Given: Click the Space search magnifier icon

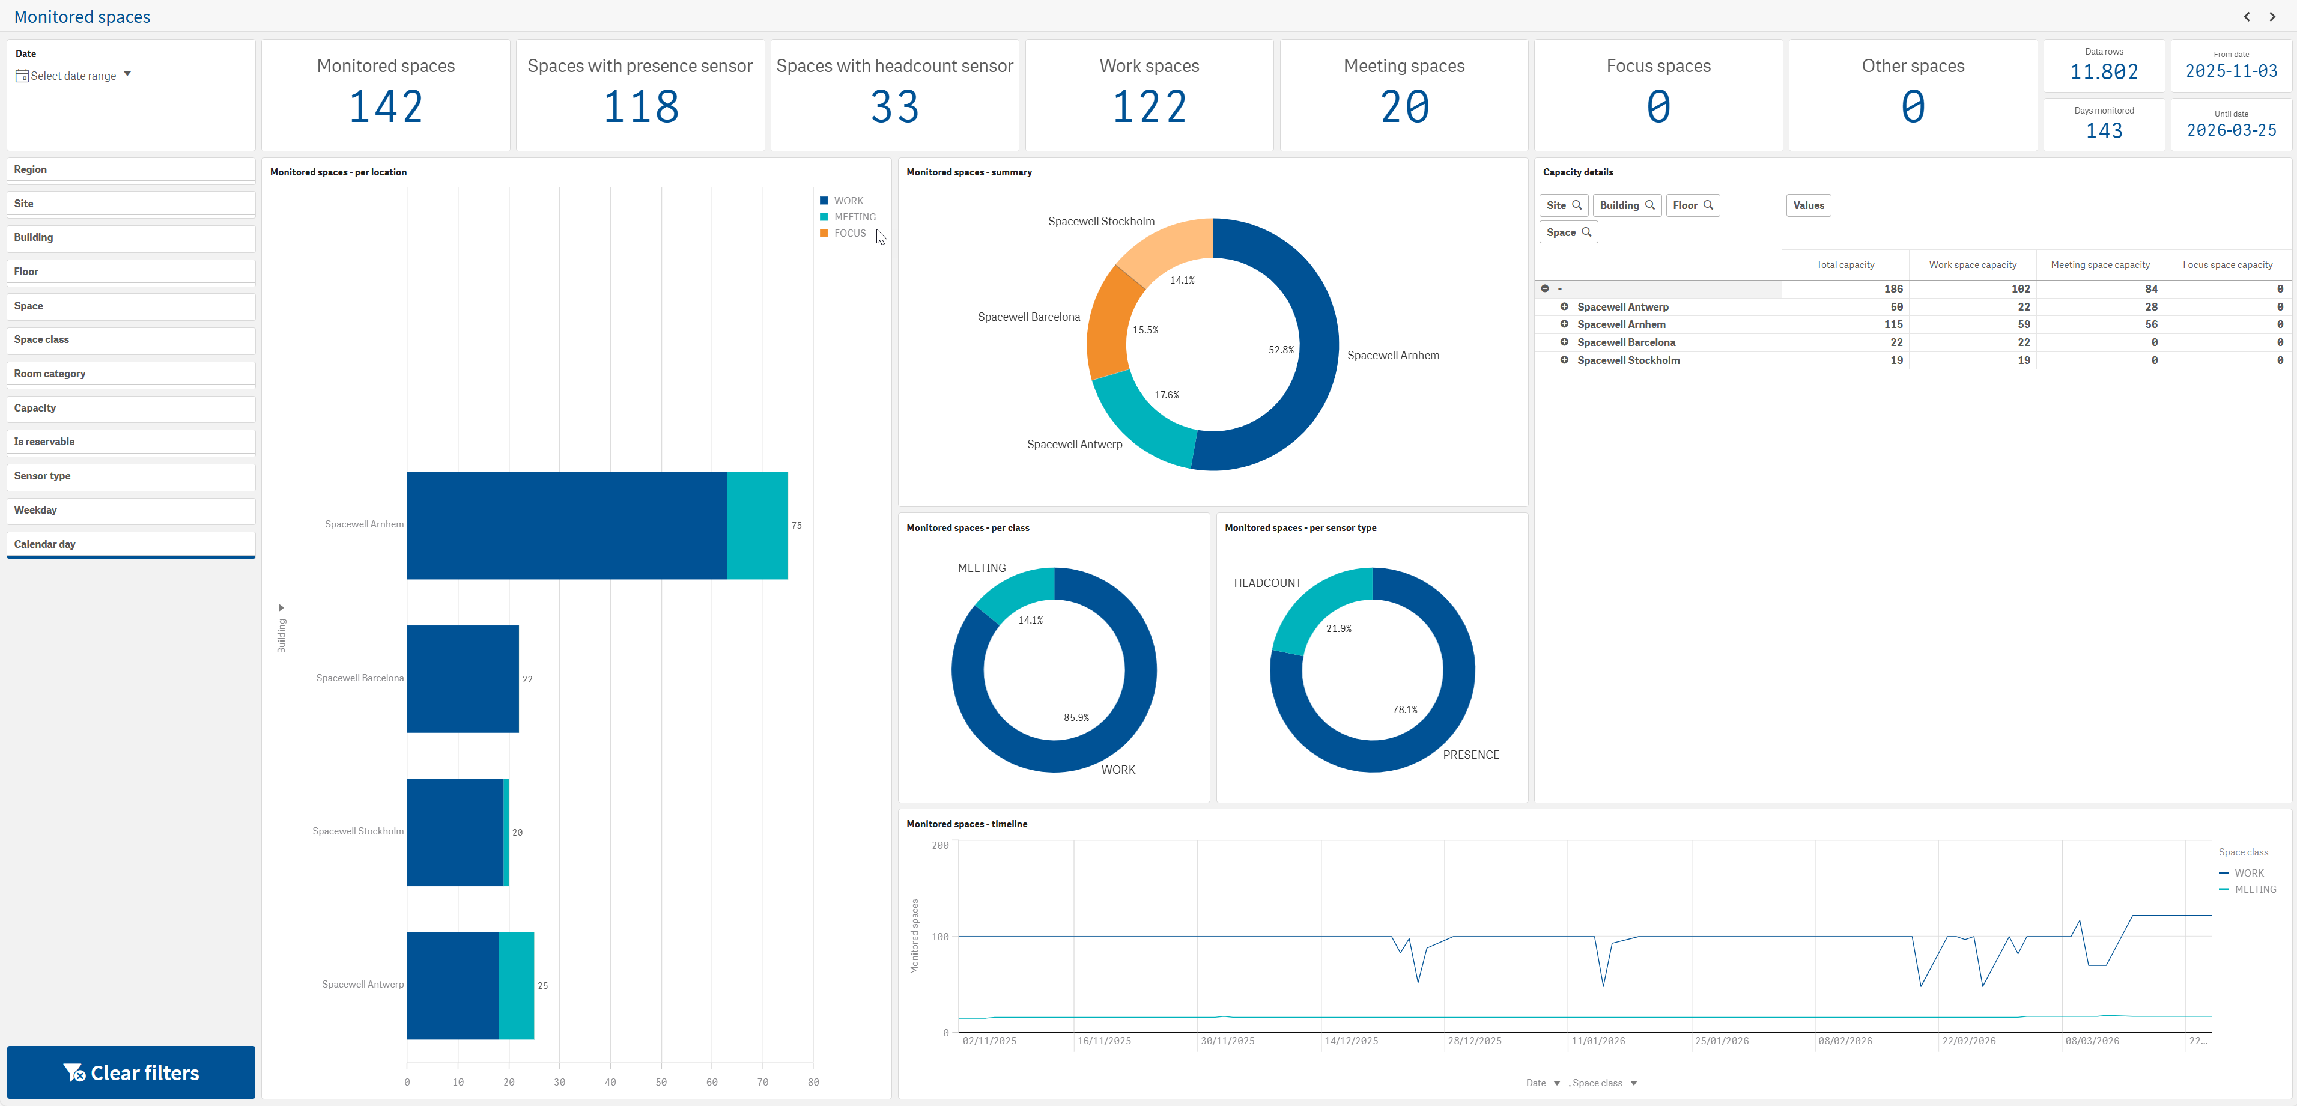Looking at the screenshot, I should (x=1586, y=232).
